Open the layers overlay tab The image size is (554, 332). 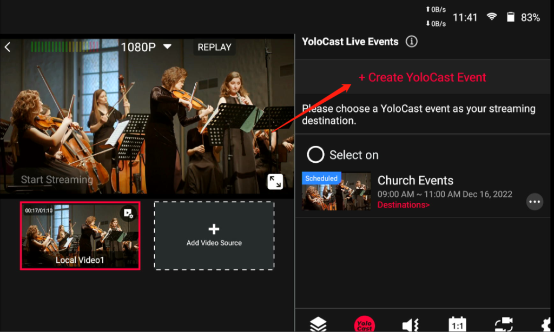coord(318,324)
